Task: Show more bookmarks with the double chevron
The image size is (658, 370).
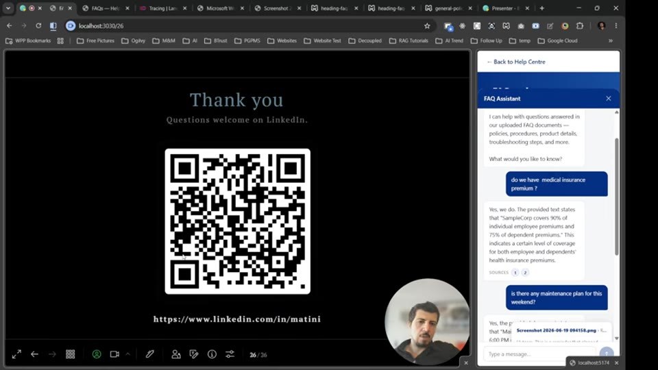Action: pos(611,40)
